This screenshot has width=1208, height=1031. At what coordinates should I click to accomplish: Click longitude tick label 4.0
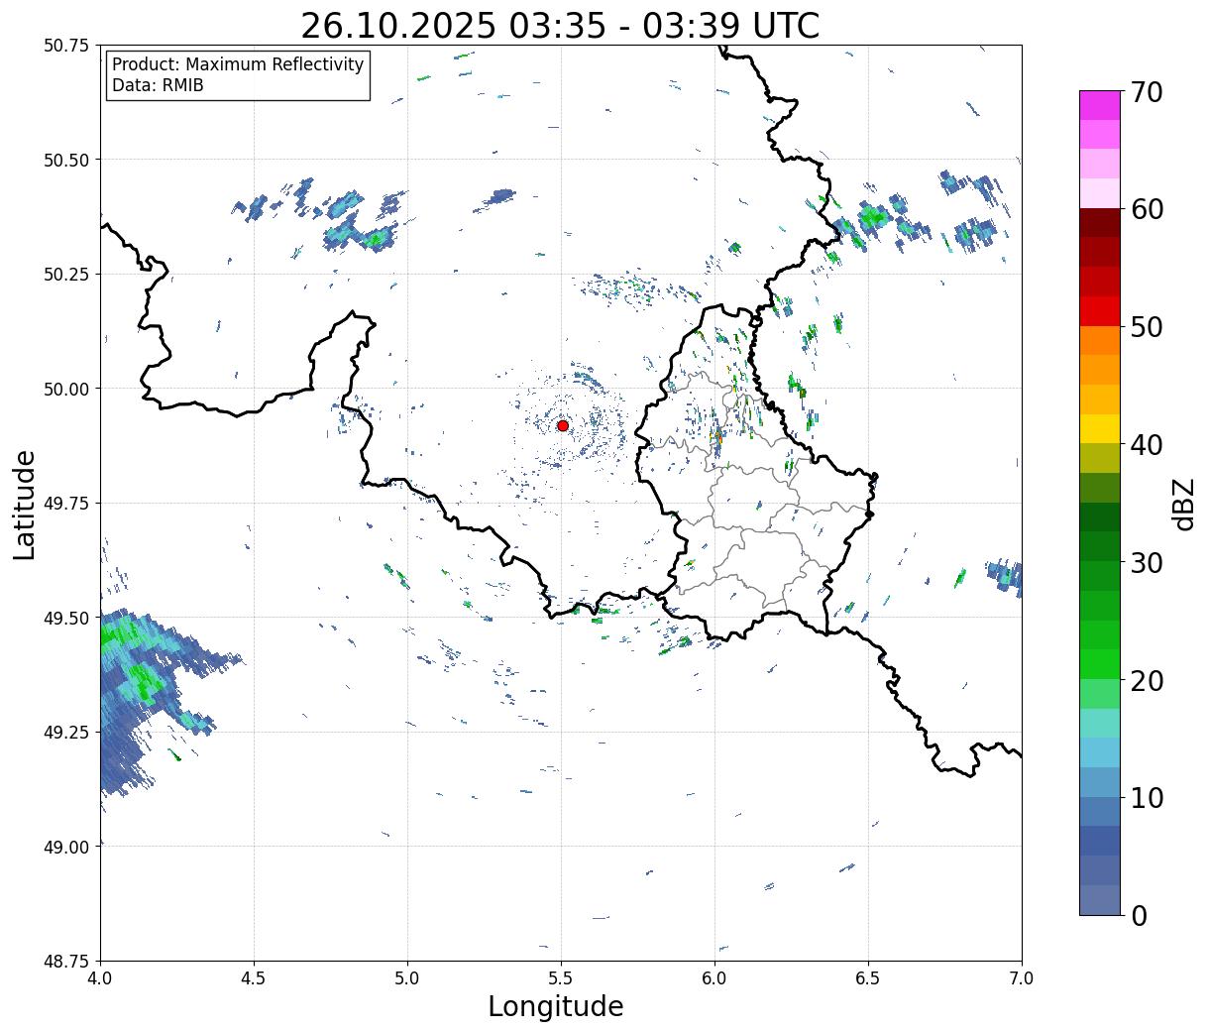(100, 978)
